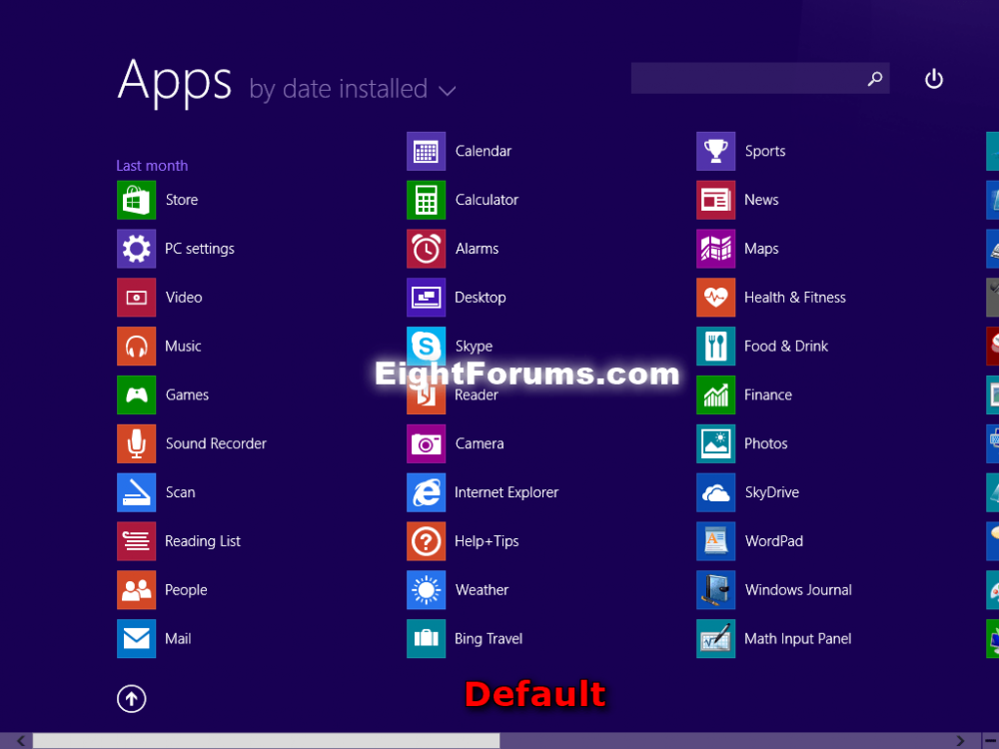Viewport: 999px width, 749px height.
Task: Open the Weather sun icon
Action: click(x=427, y=590)
